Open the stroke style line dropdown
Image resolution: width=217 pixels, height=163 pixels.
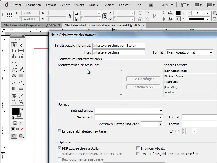click(208, 19)
